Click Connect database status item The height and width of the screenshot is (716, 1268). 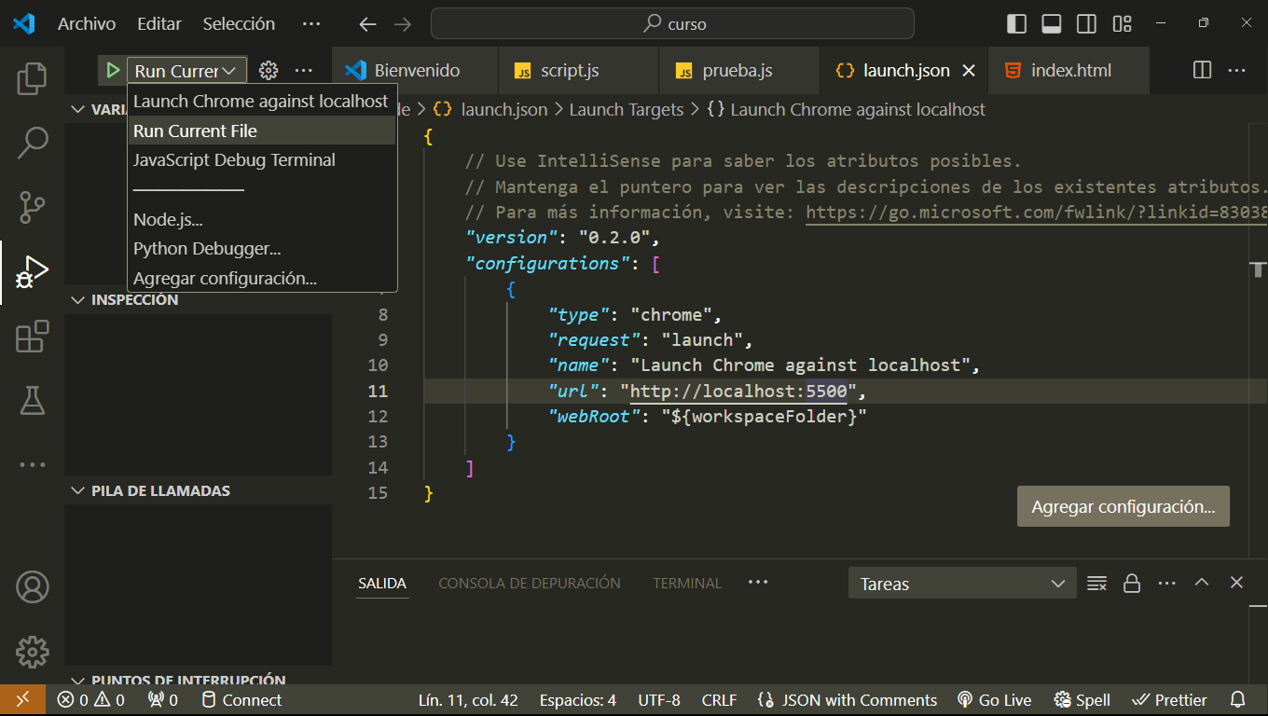click(x=241, y=700)
